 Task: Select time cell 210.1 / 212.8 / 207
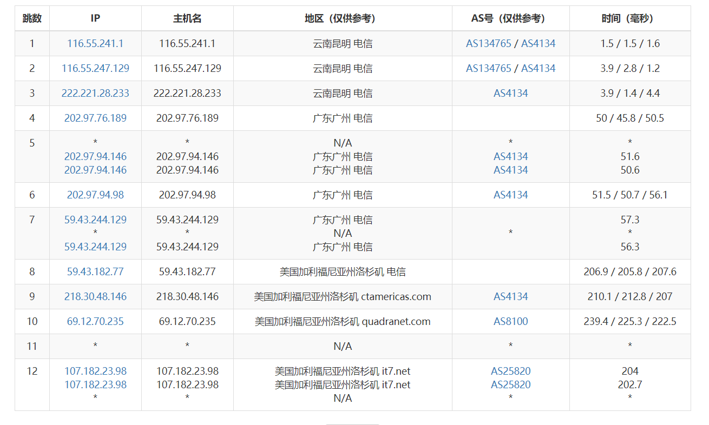coord(630,297)
